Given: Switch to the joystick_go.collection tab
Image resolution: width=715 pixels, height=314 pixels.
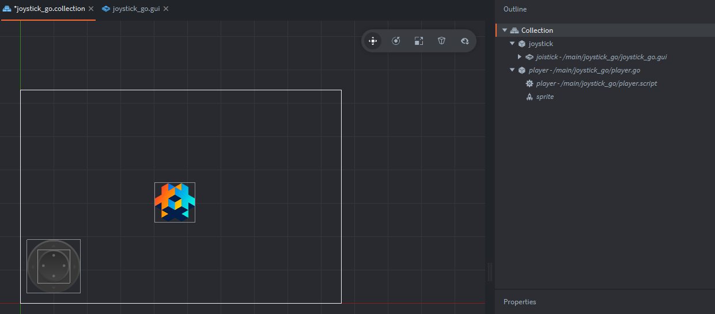Looking at the screenshot, I should [50, 9].
